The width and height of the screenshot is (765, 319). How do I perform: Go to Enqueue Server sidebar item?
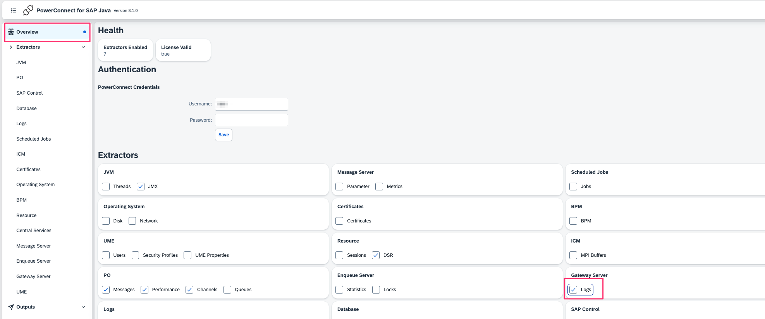pyautogui.click(x=33, y=261)
